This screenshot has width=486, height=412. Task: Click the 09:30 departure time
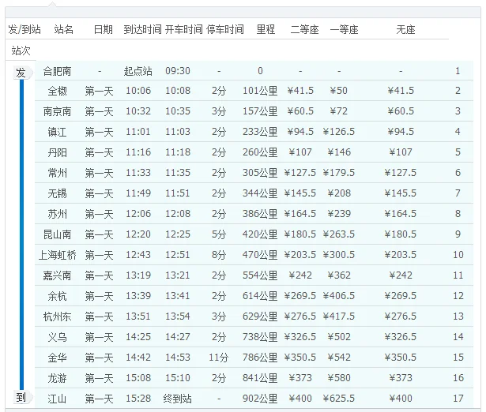point(178,71)
